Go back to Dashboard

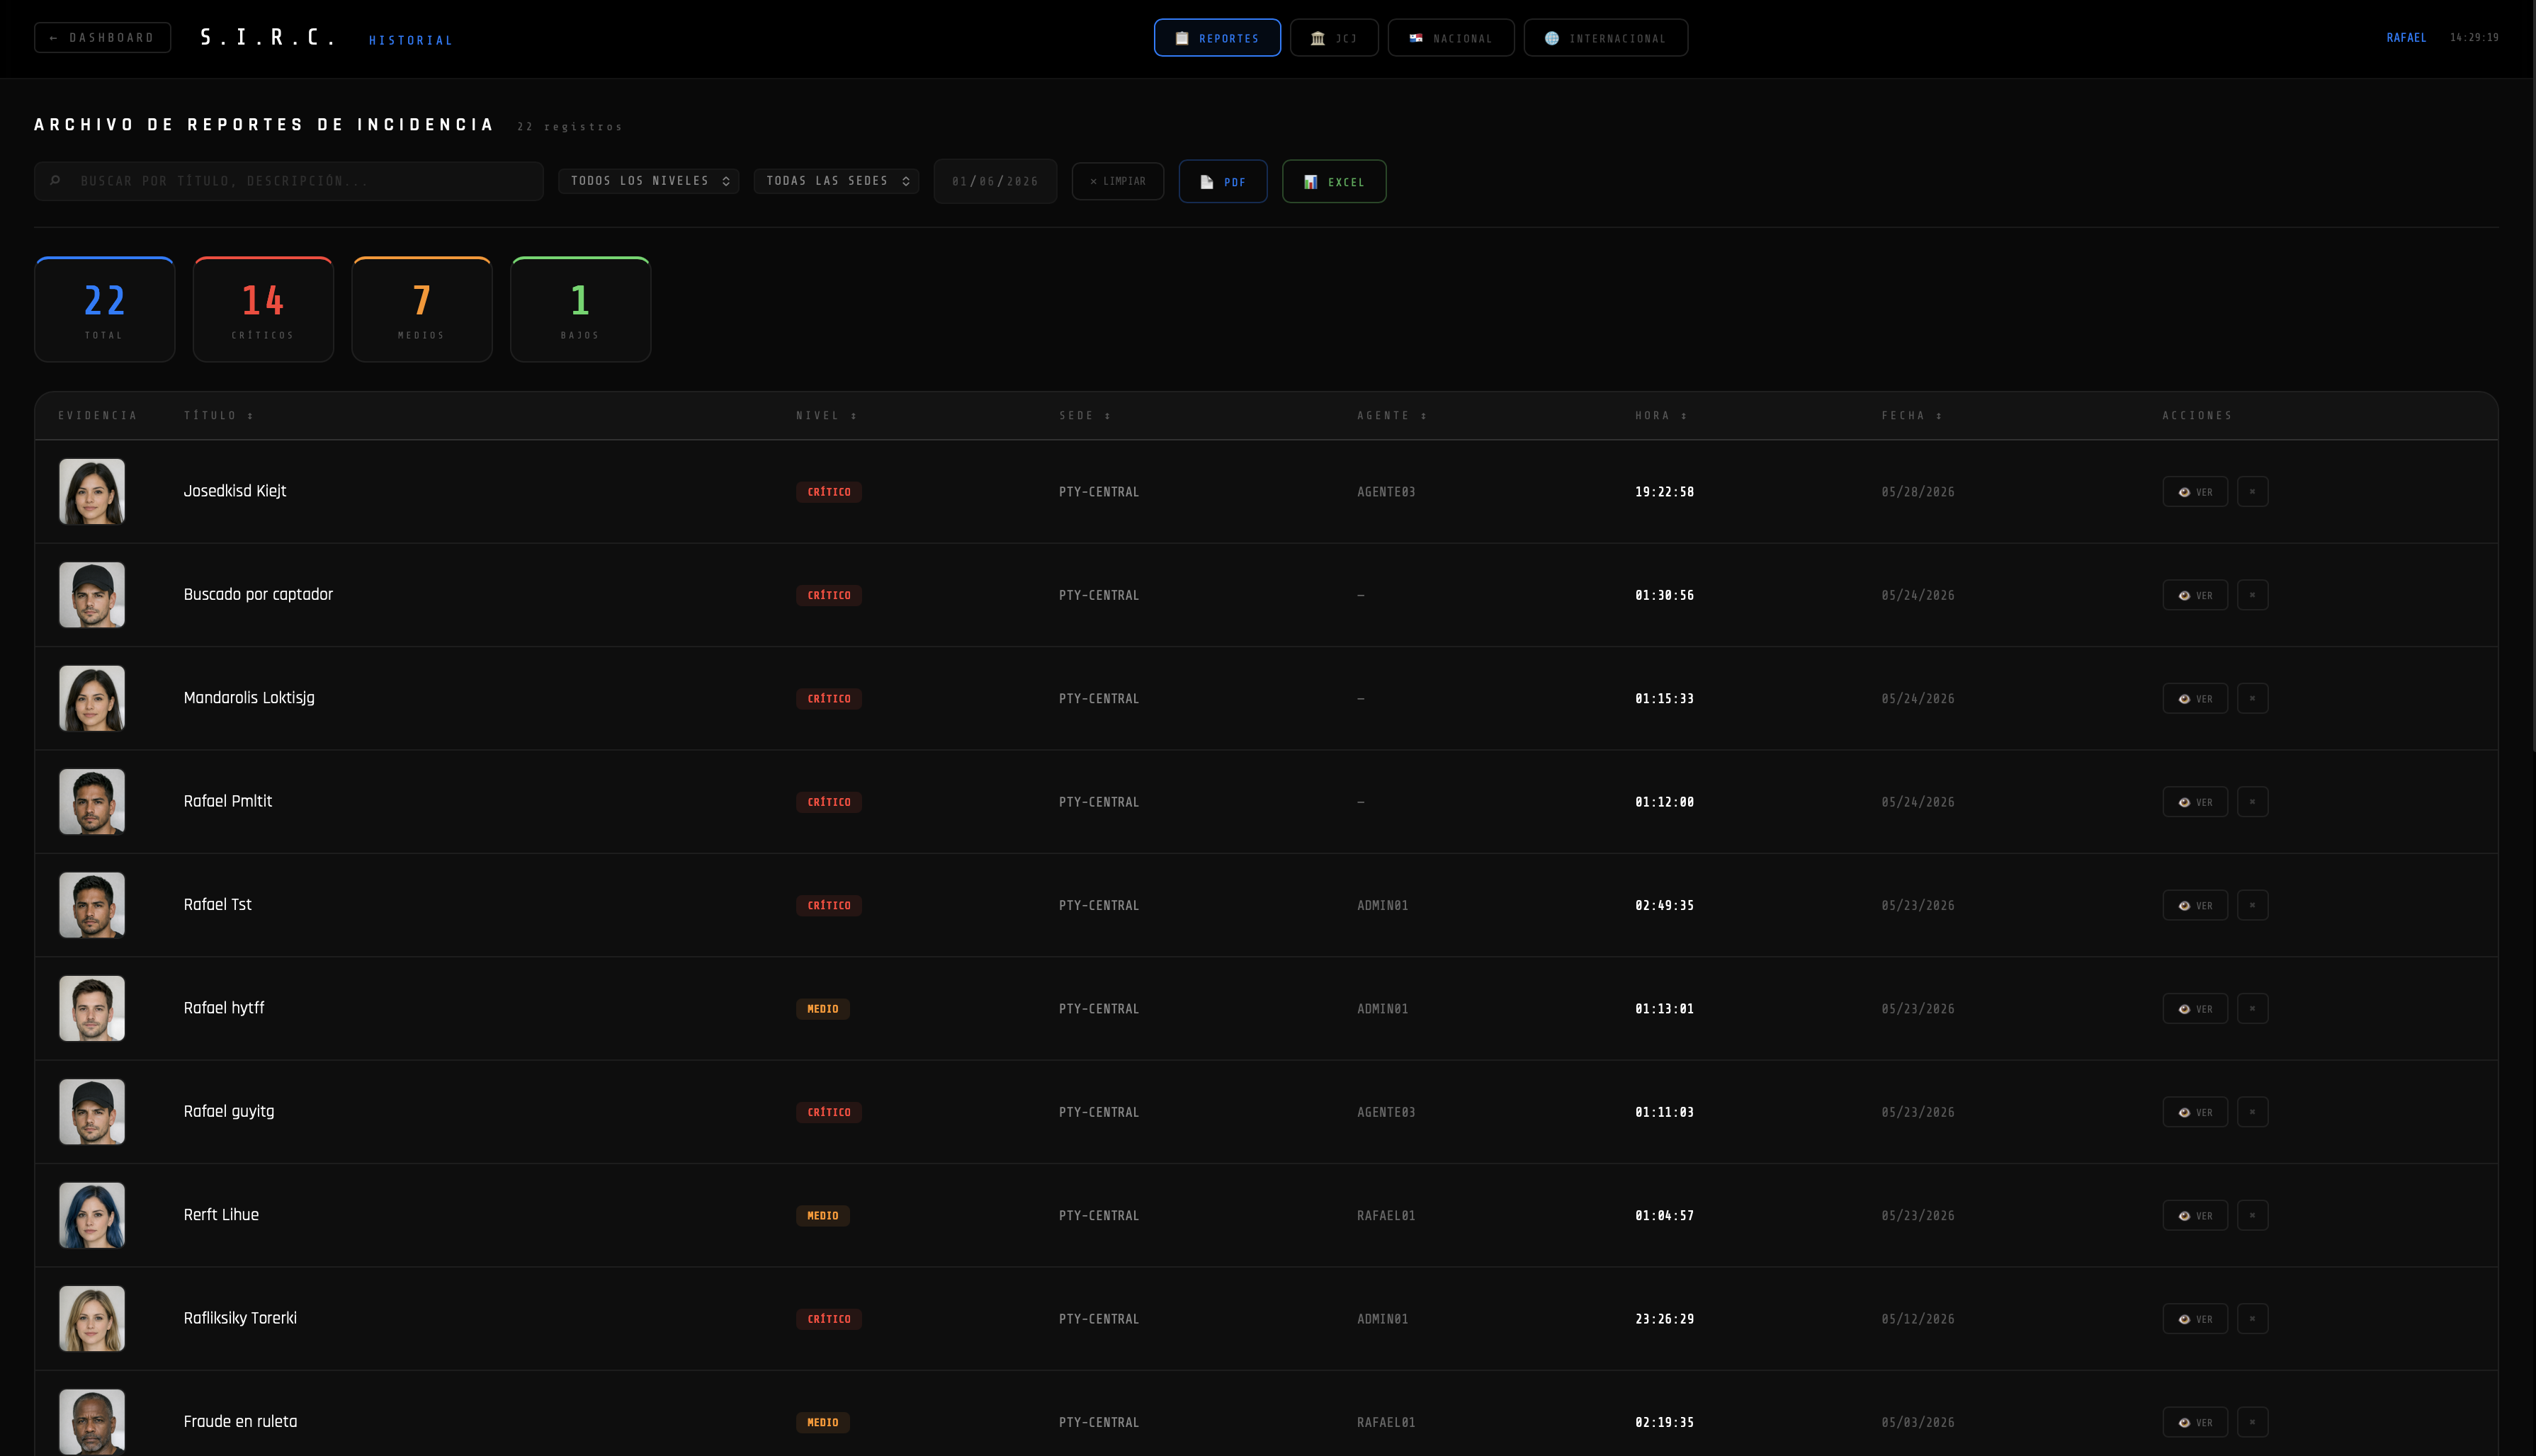[x=102, y=38]
